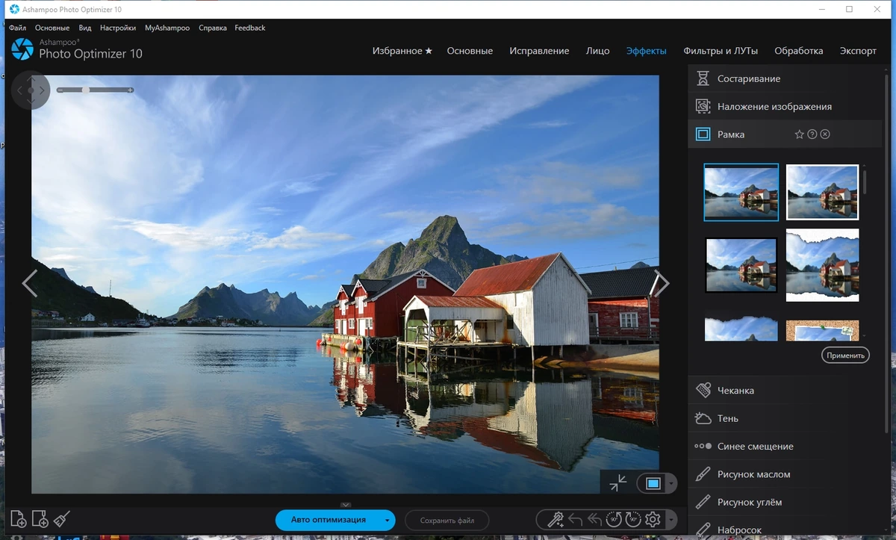Switch to the Экспорт tab
Image resolution: width=896 pixels, height=540 pixels.
858,51
